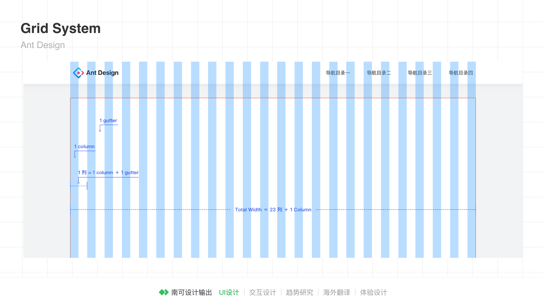Viewport: 546px width, 307px height.
Task: Click the Ant Design diamond logo icon
Action: 78,73
